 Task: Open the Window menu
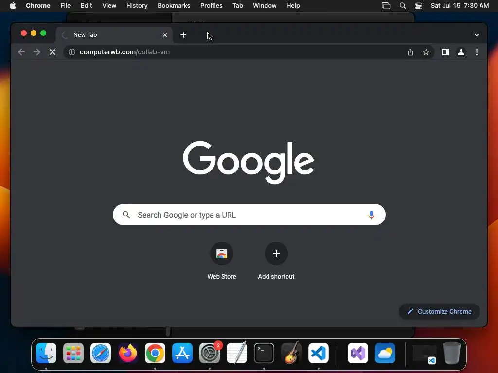pos(265,5)
